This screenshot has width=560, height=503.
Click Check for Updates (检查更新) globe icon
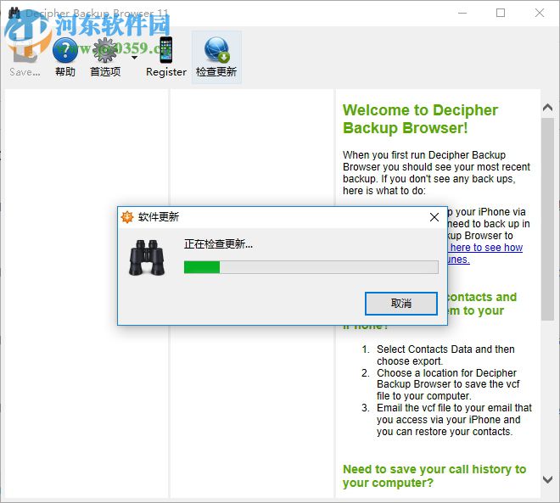pyautogui.click(x=216, y=57)
